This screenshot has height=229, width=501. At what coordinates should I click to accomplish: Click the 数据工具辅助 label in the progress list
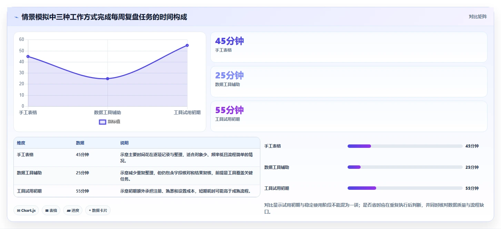tap(277, 167)
